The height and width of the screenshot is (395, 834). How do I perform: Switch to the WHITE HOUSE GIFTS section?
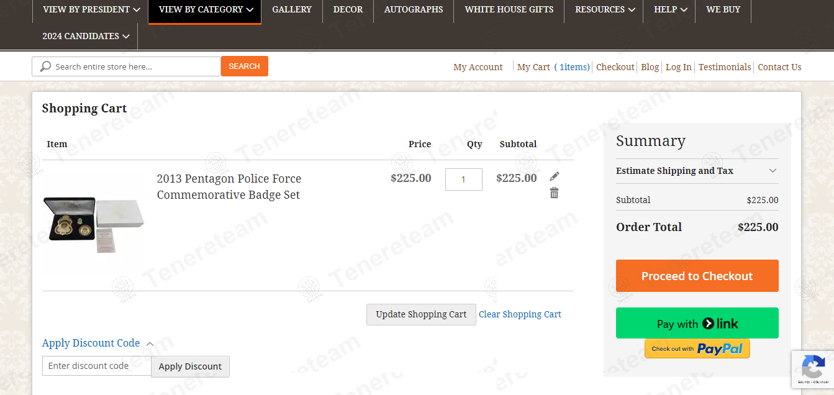point(509,9)
